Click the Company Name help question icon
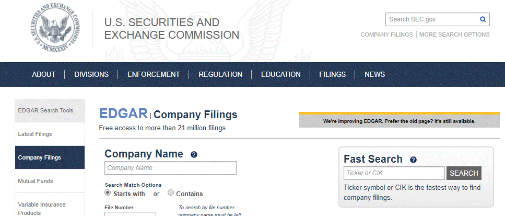 coord(194,154)
